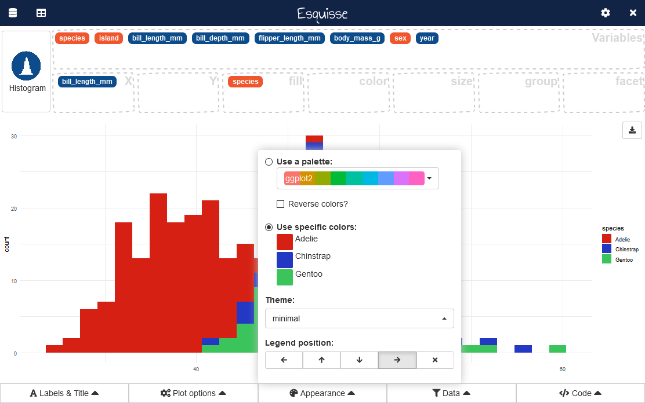Screen dimensions: 645x403
Task: Expand the Plot options menu
Action: click(x=193, y=393)
